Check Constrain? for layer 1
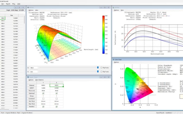 [43, 99]
